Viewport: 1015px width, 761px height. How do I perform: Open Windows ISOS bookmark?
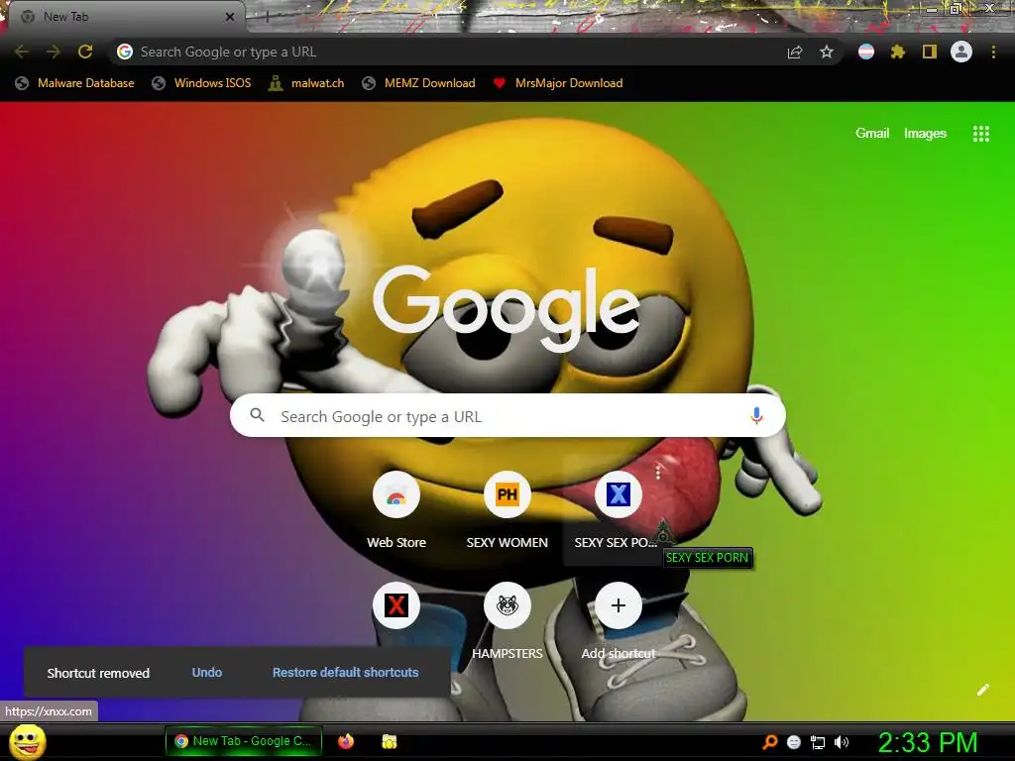tap(200, 83)
